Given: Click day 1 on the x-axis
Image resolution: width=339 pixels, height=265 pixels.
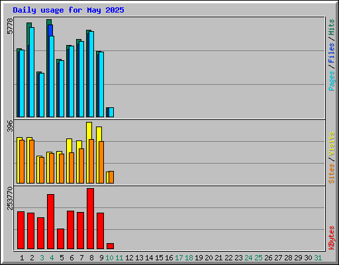Looking at the screenshot, I should [x=22, y=258].
